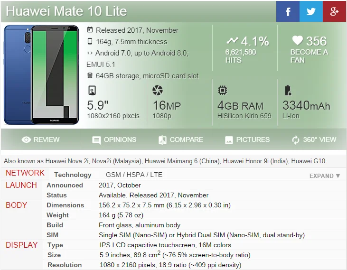Open the Huawei Mate 10 Lite phone image
This screenshot has width=347, height=270.
[x=41, y=75]
